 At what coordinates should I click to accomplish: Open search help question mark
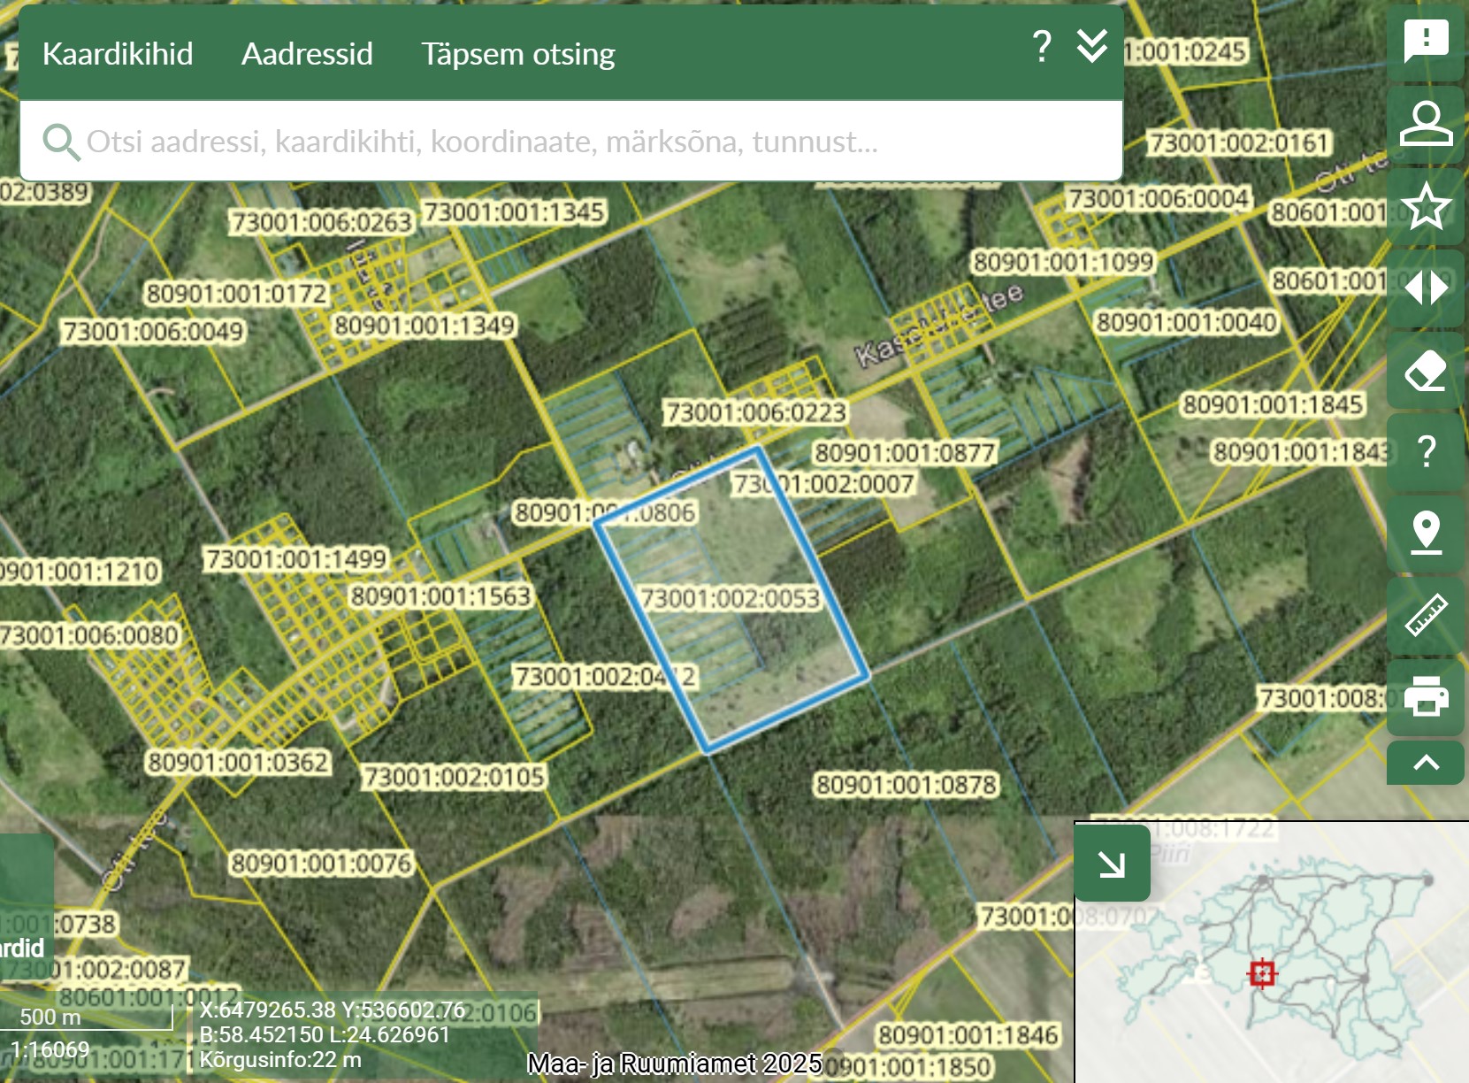pyautogui.click(x=1043, y=46)
